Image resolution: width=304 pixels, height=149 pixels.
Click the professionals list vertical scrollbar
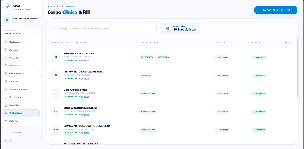298,68
